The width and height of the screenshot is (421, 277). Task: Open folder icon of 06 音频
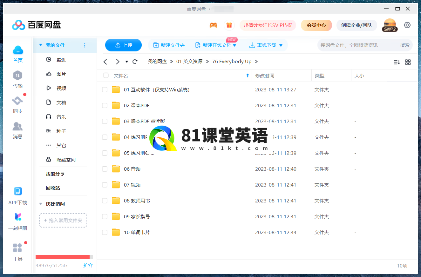point(116,169)
